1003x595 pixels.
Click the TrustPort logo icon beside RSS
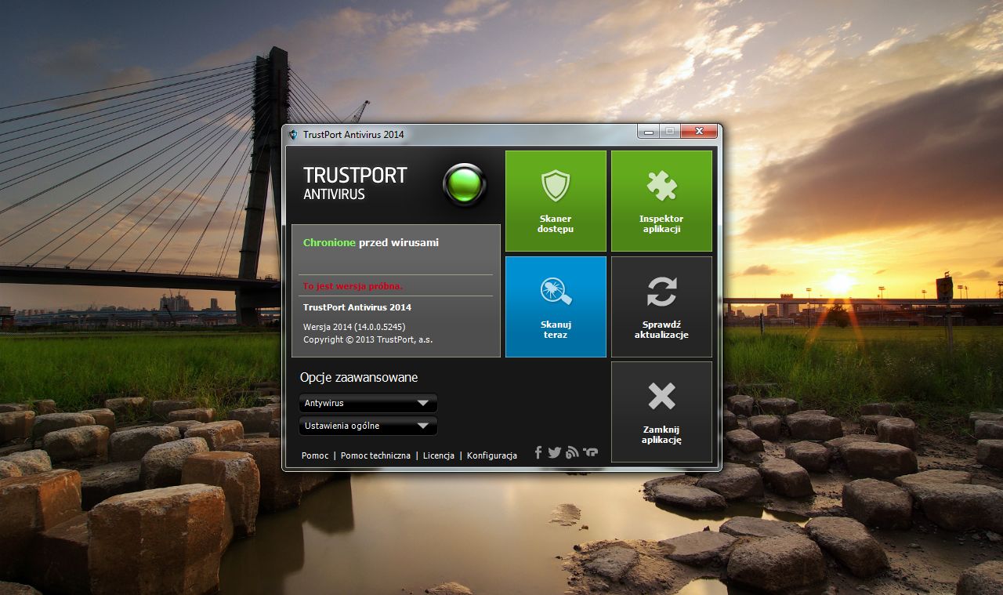click(x=590, y=452)
